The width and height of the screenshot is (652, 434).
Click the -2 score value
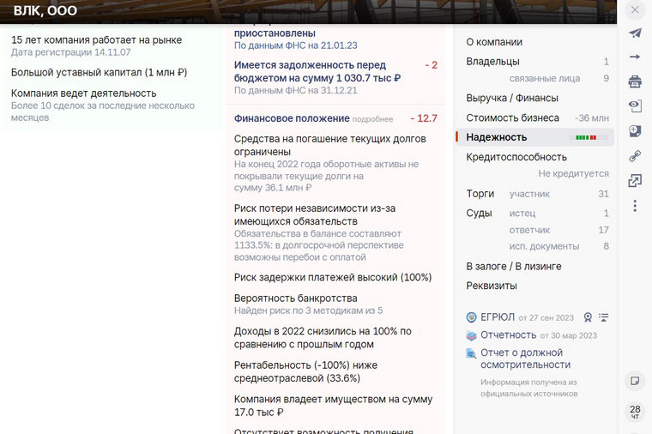click(x=431, y=65)
